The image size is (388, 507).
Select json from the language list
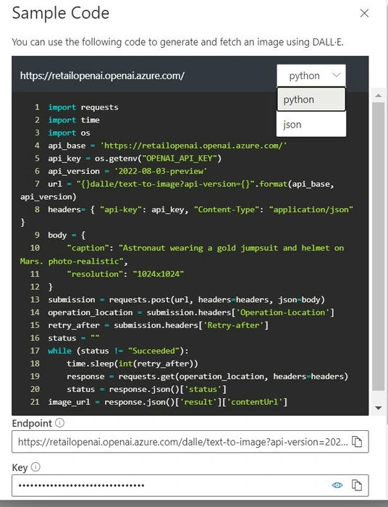pyautogui.click(x=311, y=125)
